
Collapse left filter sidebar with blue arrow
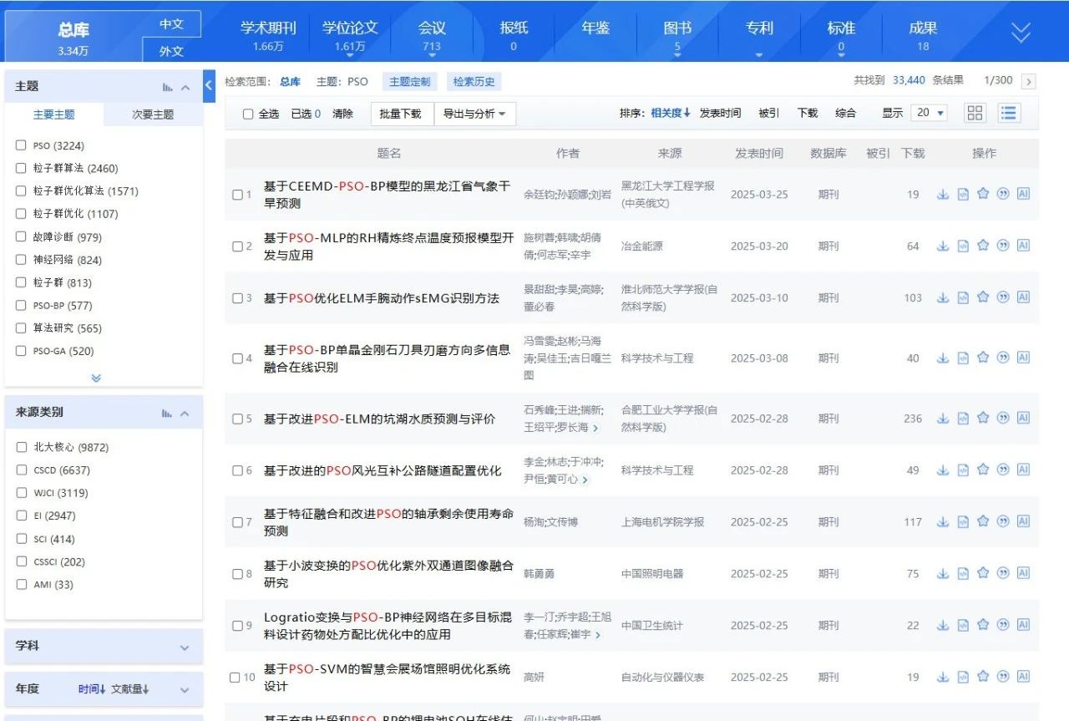click(209, 85)
